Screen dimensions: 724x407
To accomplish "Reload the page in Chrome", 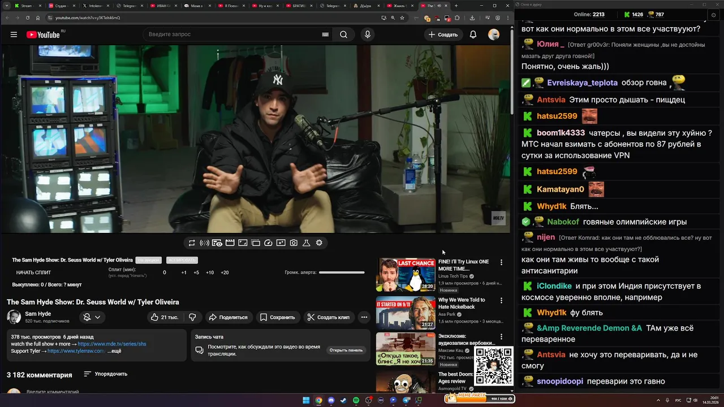I will (x=29, y=18).
